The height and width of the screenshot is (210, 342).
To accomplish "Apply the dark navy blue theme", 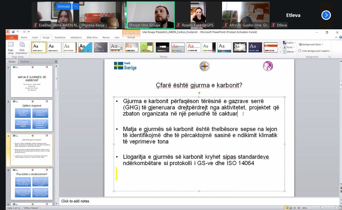I will click(255, 47).
